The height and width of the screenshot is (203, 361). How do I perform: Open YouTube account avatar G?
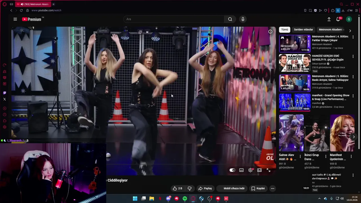(349, 19)
